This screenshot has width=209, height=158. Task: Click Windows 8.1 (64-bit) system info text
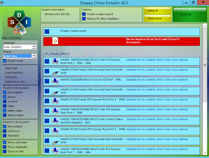click(57, 14)
